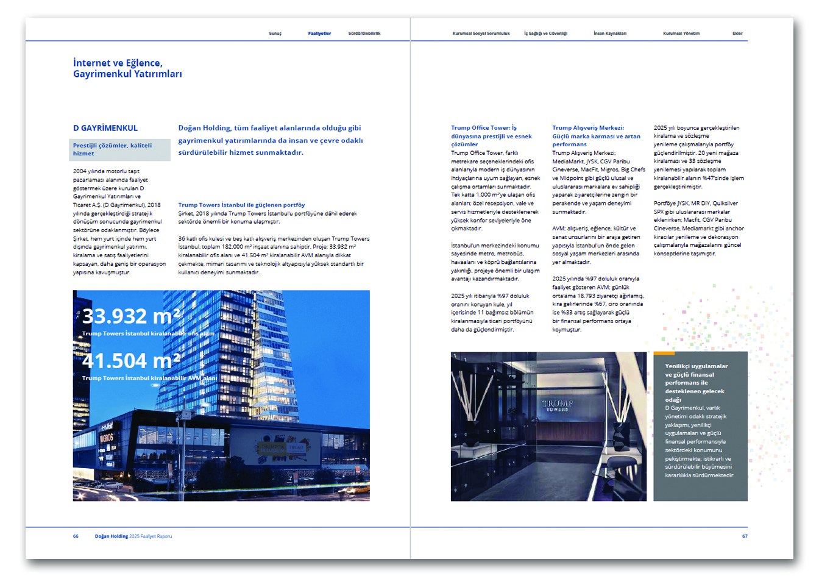Viewport: 819px width, 576px height.
Task: Click the paragraph starting "Portföye JYSK, MR DIY, Quiksilver"
Action: pos(699,229)
